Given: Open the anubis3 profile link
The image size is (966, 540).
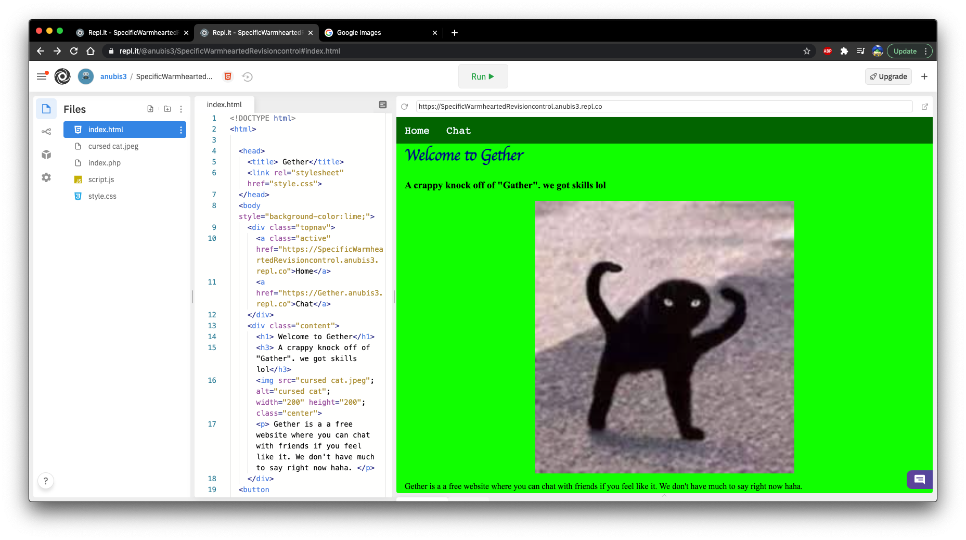Looking at the screenshot, I should pos(113,76).
